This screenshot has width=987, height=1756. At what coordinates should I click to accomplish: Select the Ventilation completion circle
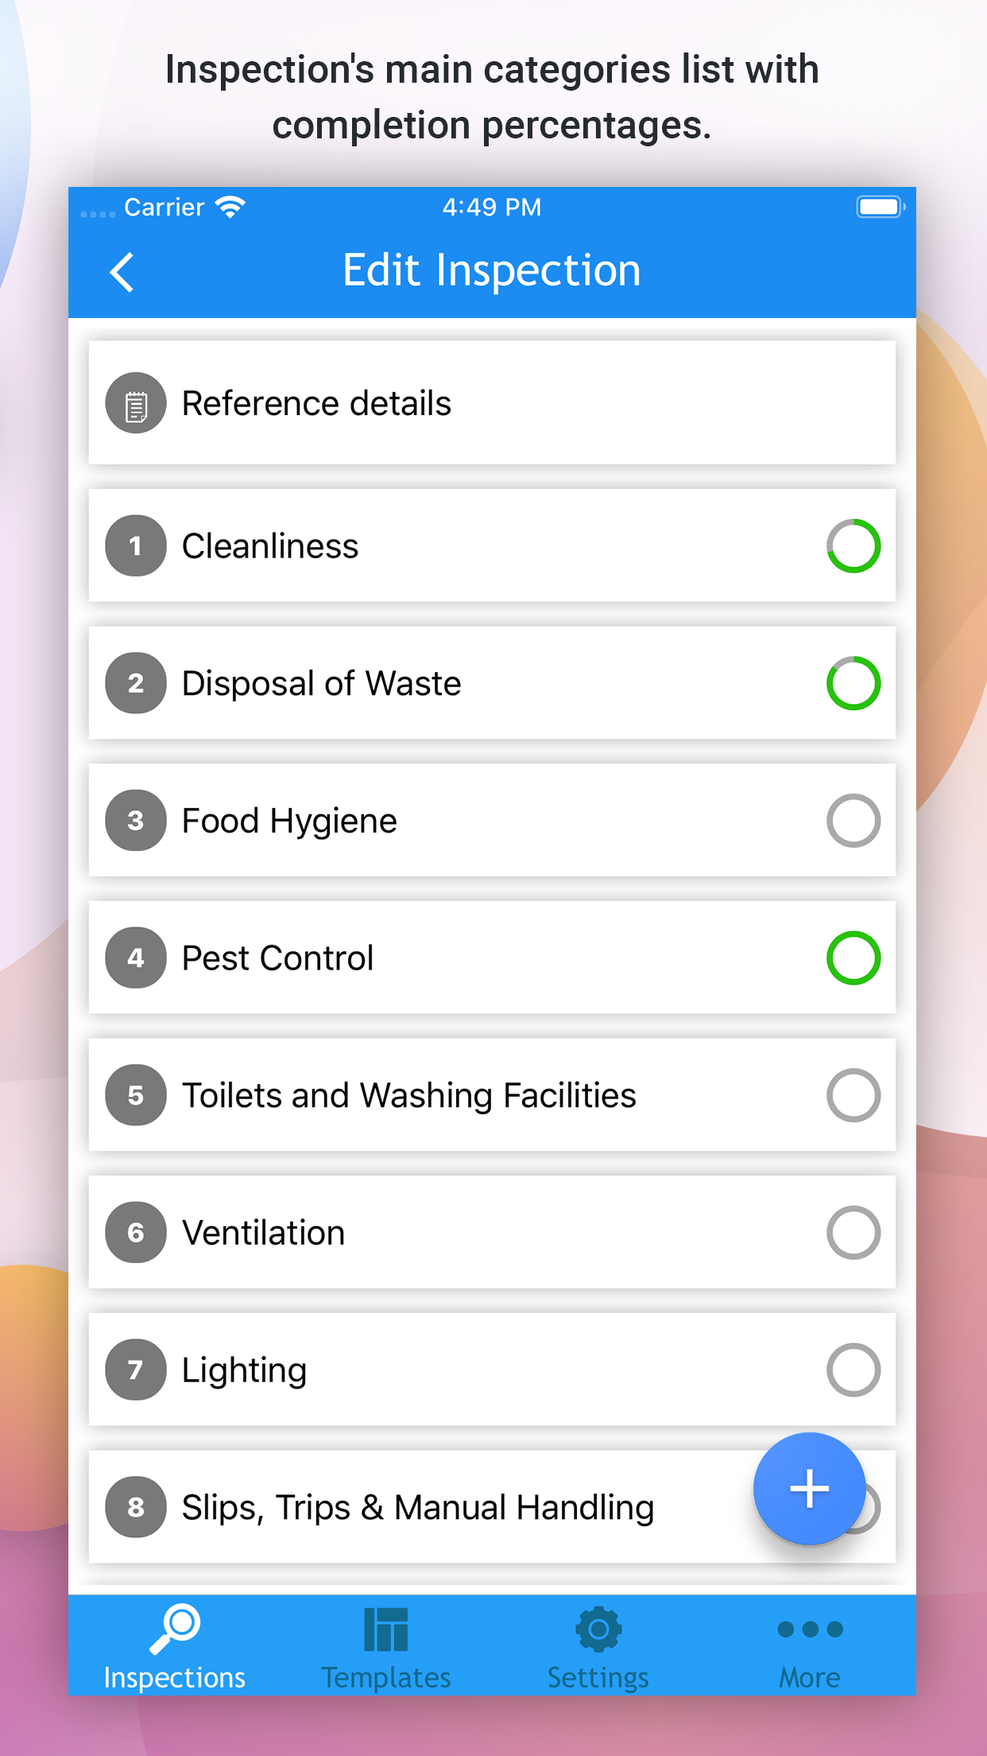pos(853,1233)
